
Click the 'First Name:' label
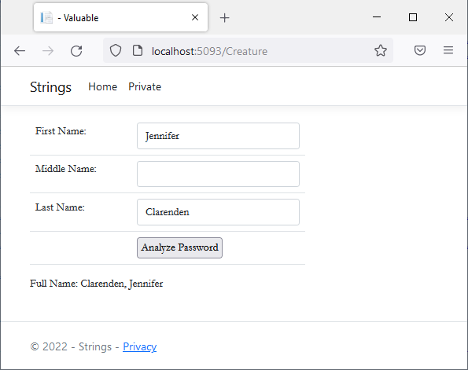point(61,131)
